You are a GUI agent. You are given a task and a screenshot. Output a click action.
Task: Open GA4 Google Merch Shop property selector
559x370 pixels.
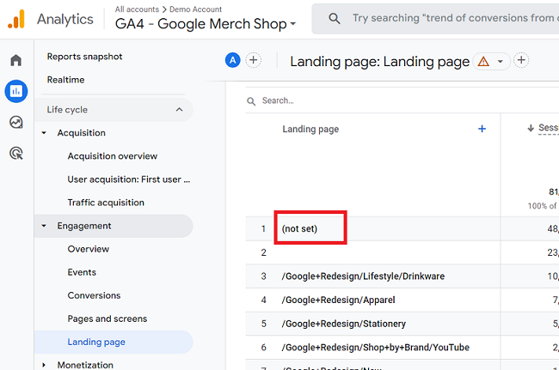206,24
